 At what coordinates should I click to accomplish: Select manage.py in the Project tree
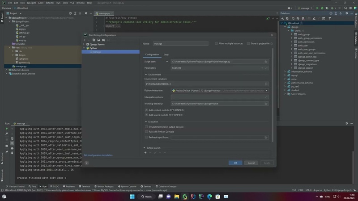pos(21,66)
